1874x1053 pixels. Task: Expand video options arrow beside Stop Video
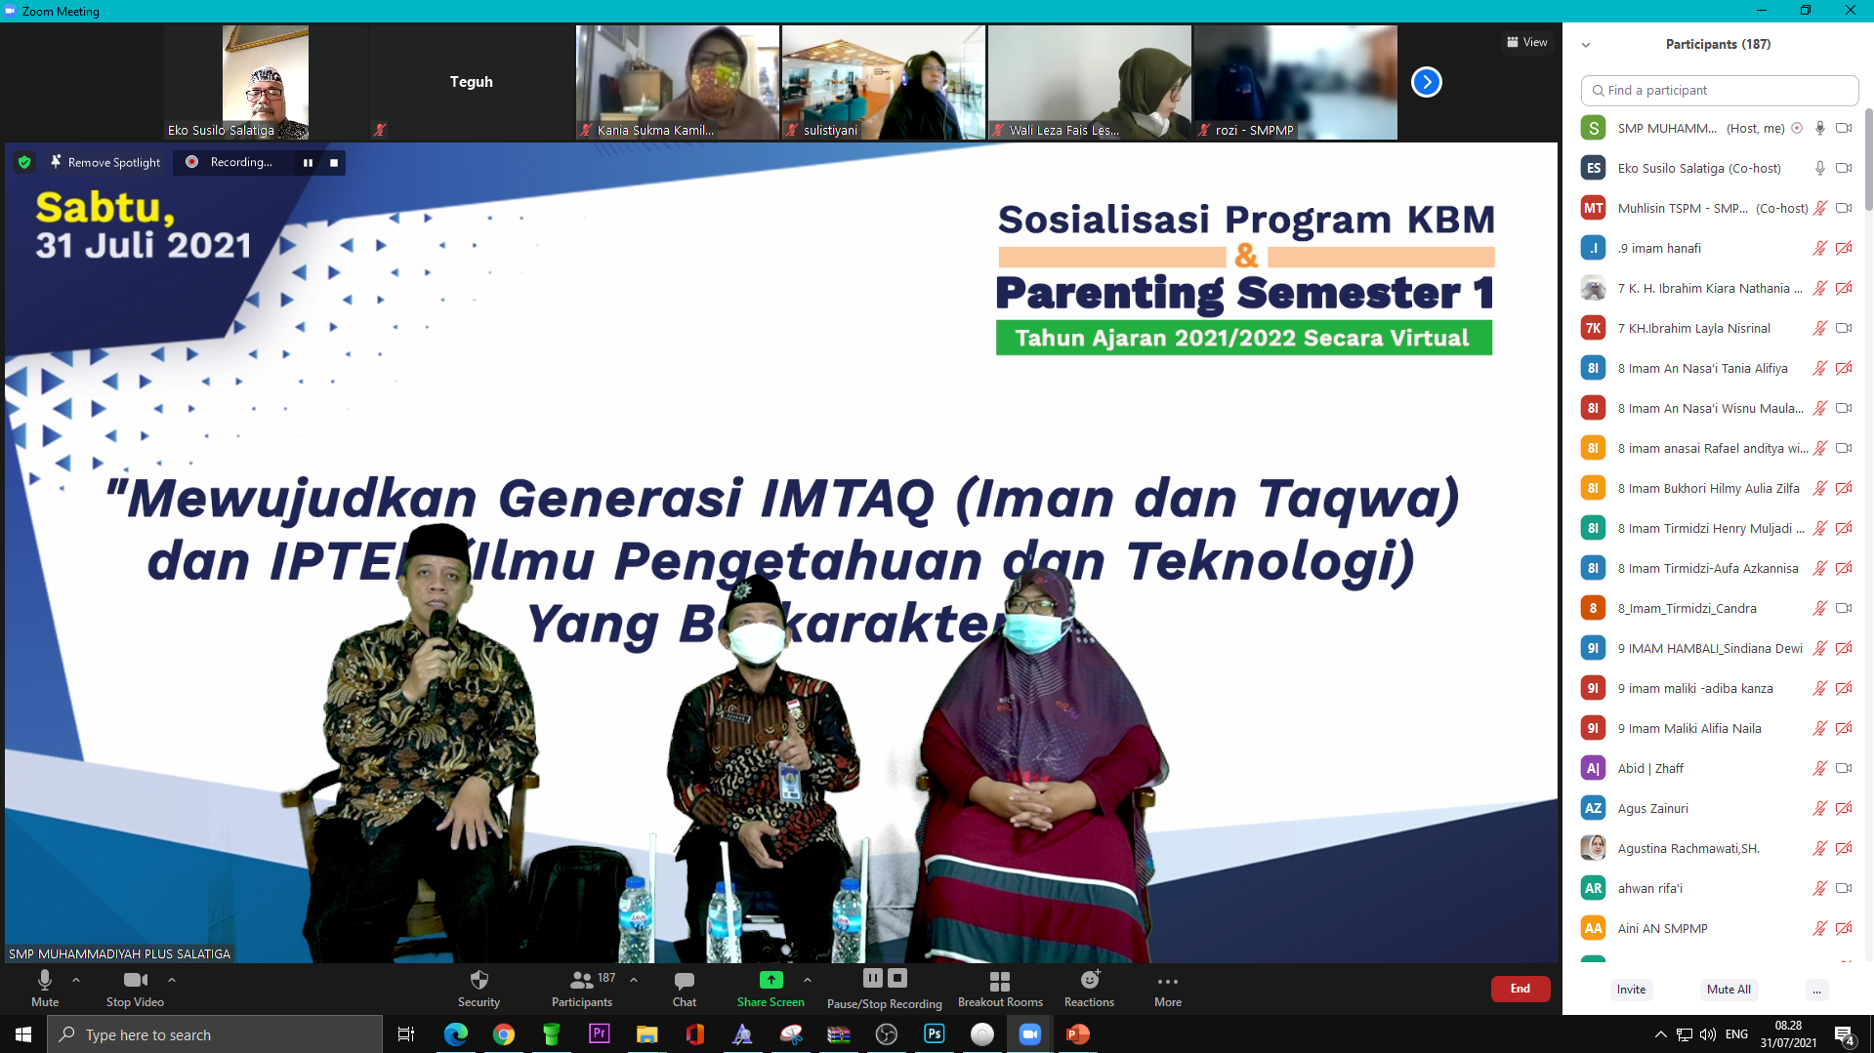coord(172,980)
